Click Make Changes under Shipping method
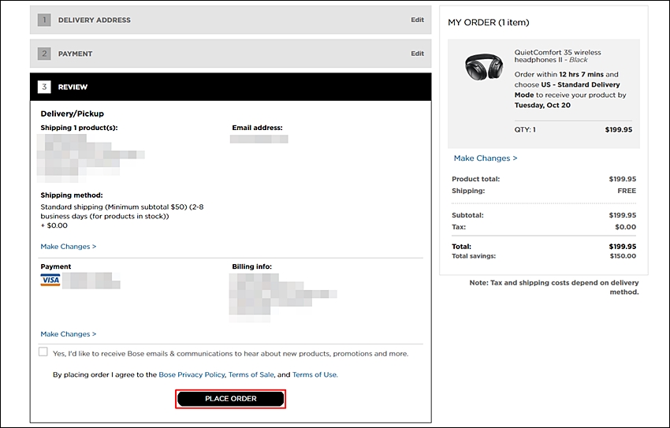The width and height of the screenshot is (670, 428). pyautogui.click(x=69, y=247)
